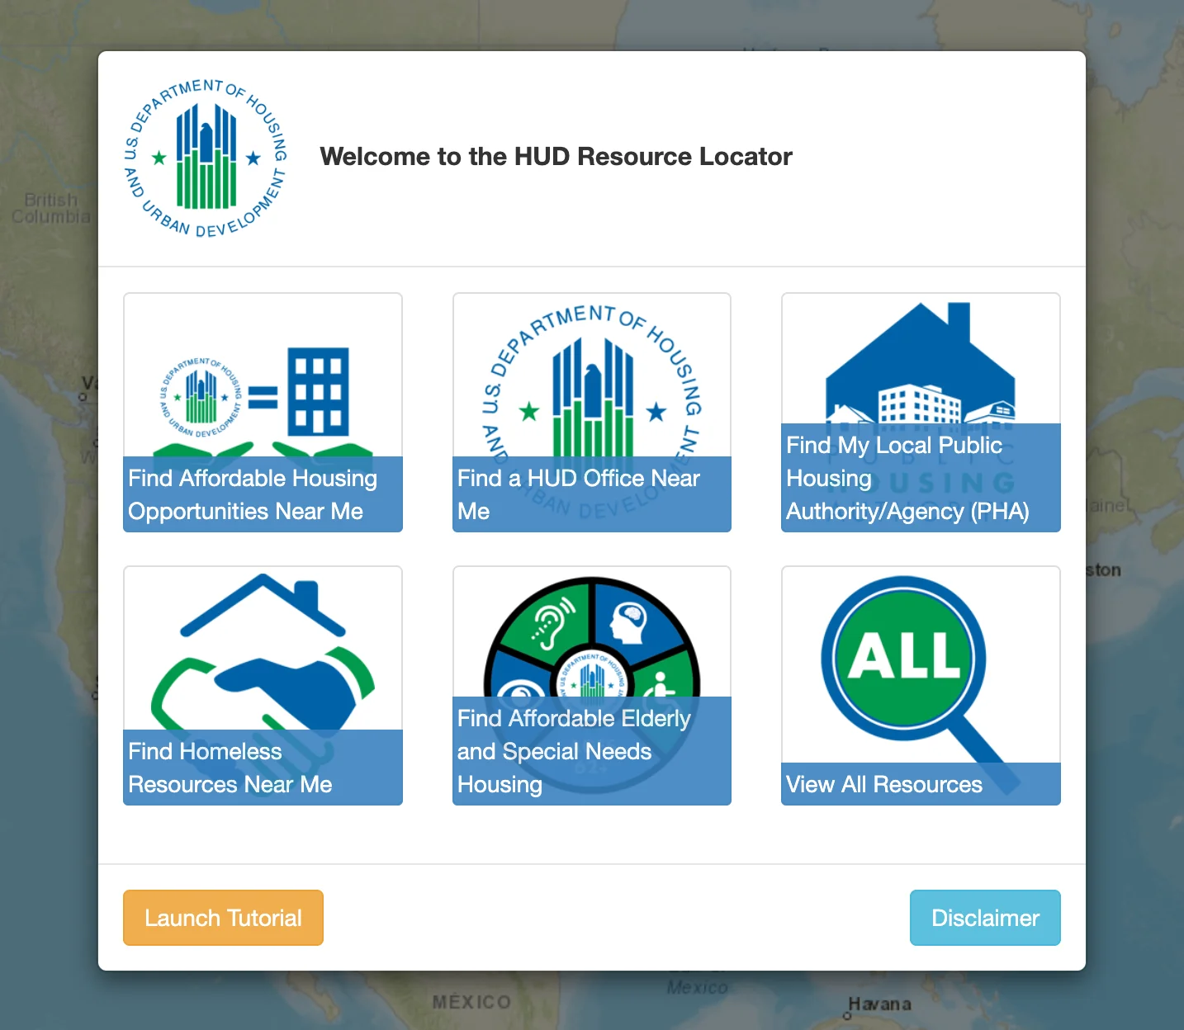Open the Disclaimer button
This screenshot has height=1030, width=1184.
(985, 918)
